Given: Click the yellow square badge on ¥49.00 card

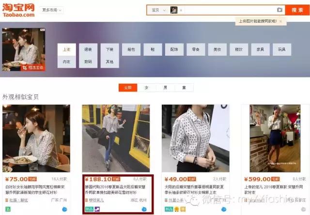Looking at the screenshot, I should [183, 209].
